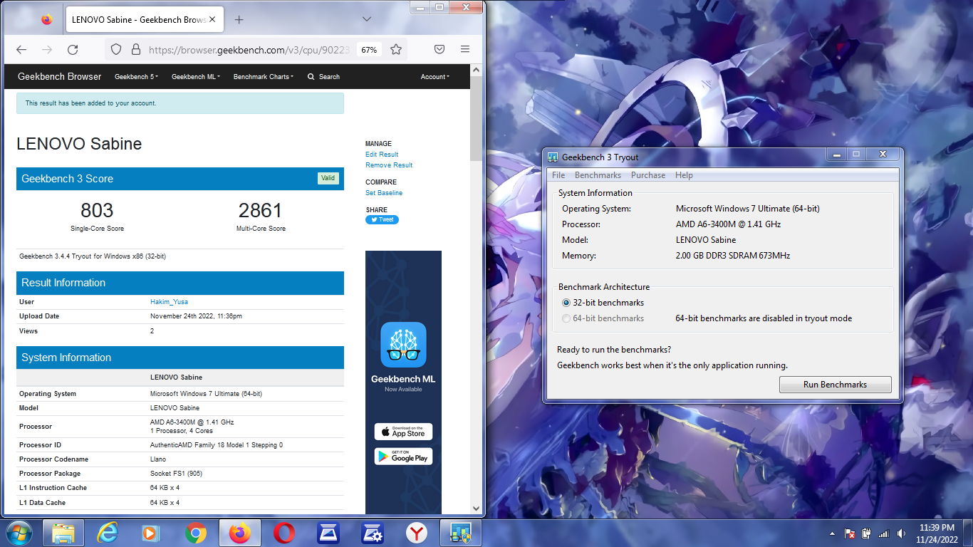The width and height of the screenshot is (973, 547).
Task: Click Search in Geekbench Browser navbar
Action: tap(323, 77)
